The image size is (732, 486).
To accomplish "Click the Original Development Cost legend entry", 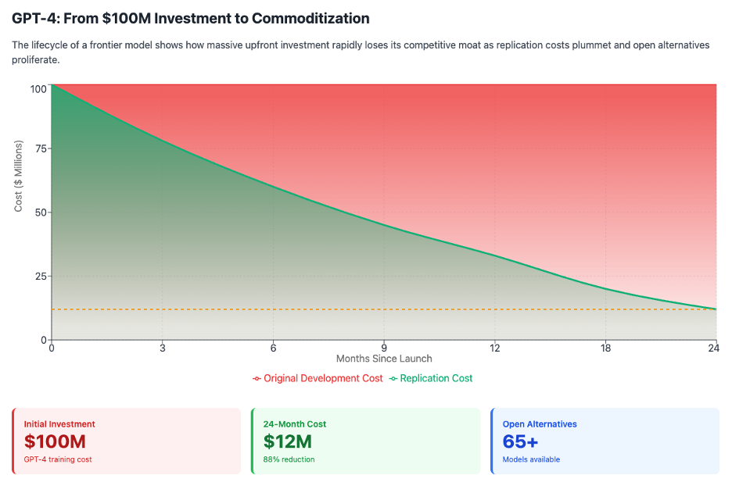I will click(x=318, y=378).
